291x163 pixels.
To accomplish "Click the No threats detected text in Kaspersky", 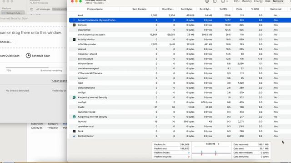I will (x=17, y=91).
